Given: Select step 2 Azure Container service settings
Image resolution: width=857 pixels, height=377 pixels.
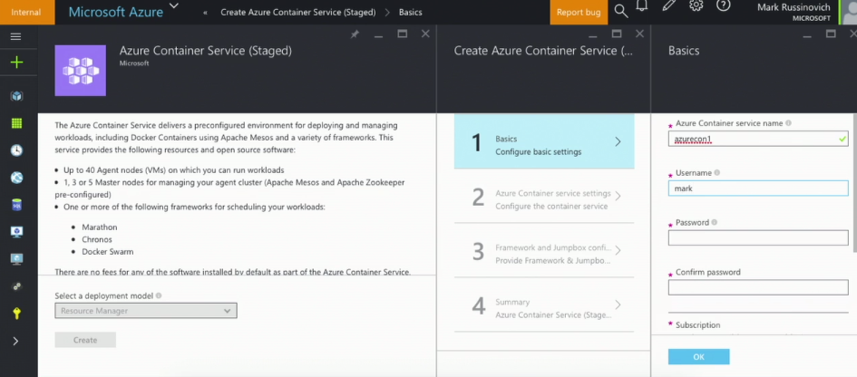Looking at the screenshot, I should pyautogui.click(x=543, y=197).
